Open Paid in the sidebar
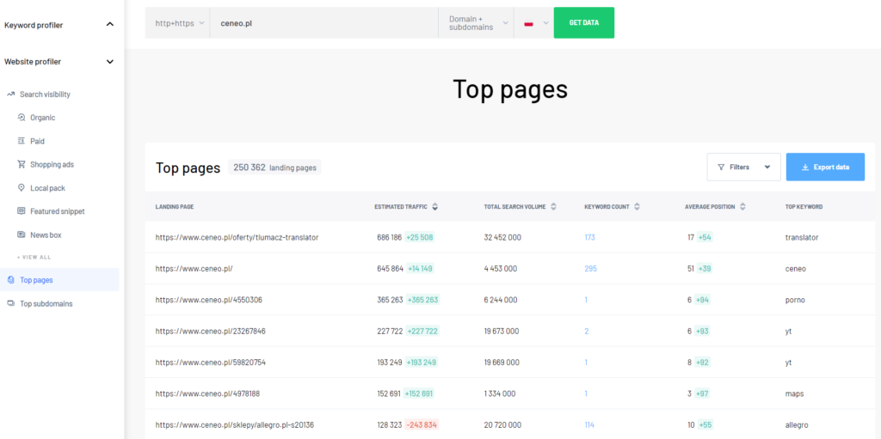 click(x=37, y=142)
